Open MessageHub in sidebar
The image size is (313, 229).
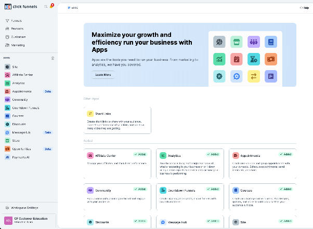[x=18, y=132]
